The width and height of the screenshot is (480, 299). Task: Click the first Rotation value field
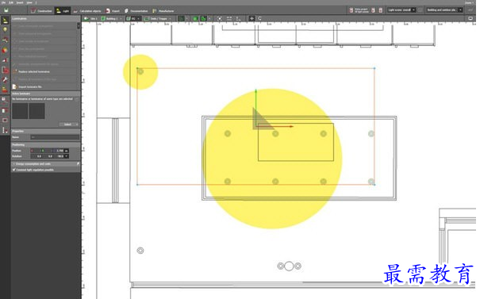pos(36,156)
